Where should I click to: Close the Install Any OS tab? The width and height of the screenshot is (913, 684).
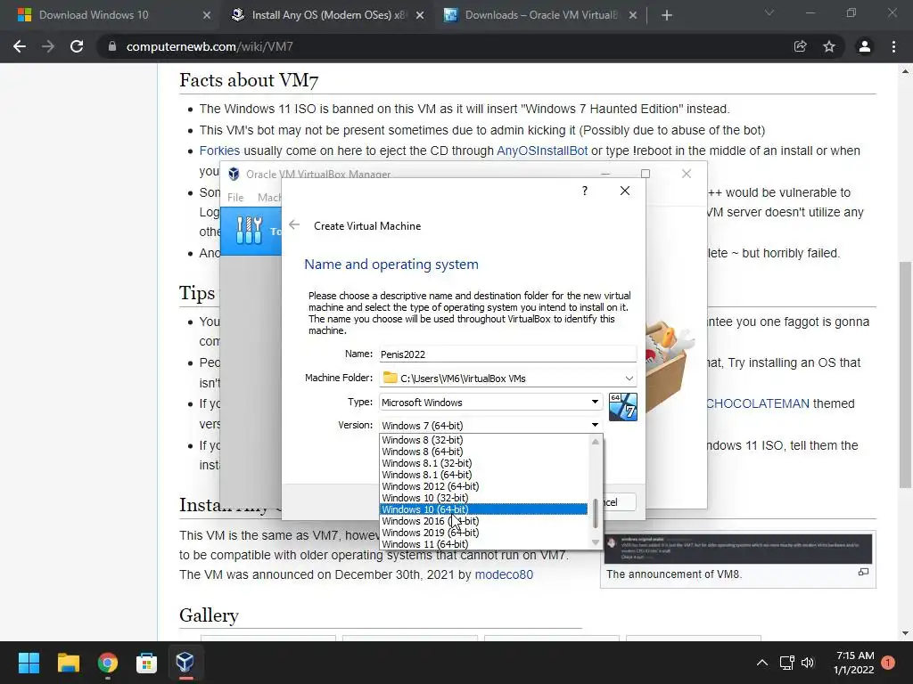[420, 15]
